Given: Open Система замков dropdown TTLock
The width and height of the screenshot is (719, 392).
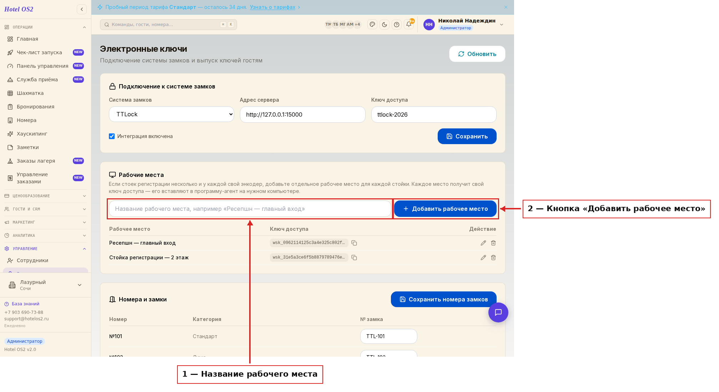Looking at the screenshot, I should [171, 114].
